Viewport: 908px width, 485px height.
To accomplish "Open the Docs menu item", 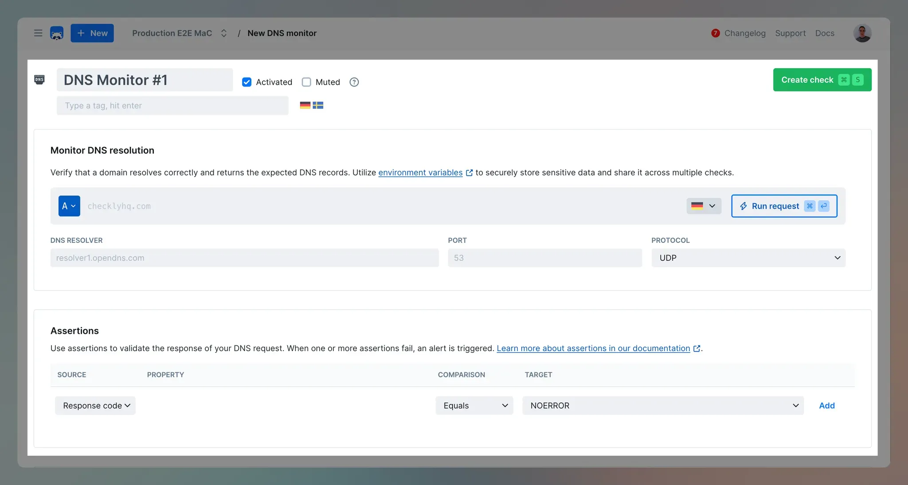I will point(824,33).
